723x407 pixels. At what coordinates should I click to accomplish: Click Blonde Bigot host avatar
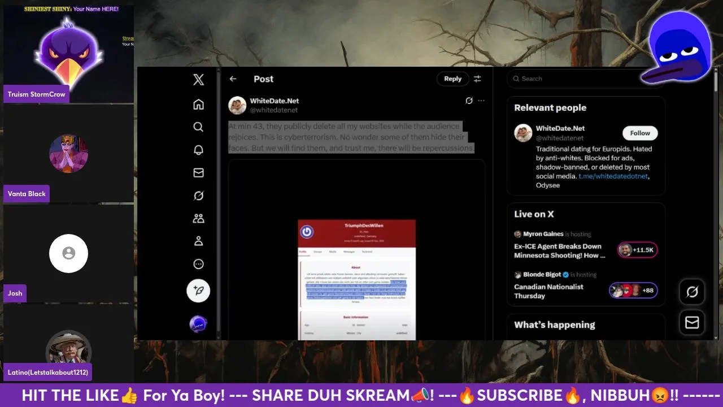pyautogui.click(x=517, y=275)
